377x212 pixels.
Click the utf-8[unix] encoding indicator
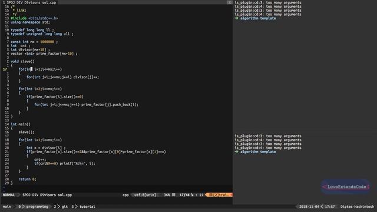[145, 195]
